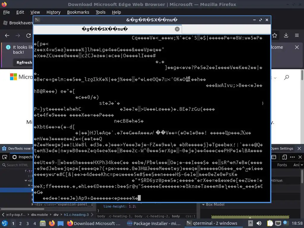The width and height of the screenshot is (304, 228).
Task: Click the web page vertical scrollbar
Action: (x=302, y=75)
